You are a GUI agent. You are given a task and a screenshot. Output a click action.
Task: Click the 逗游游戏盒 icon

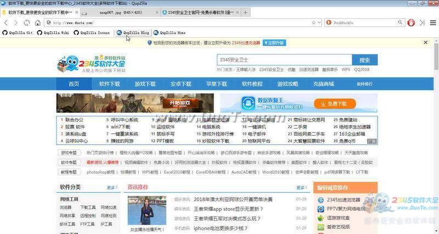click(321, 218)
